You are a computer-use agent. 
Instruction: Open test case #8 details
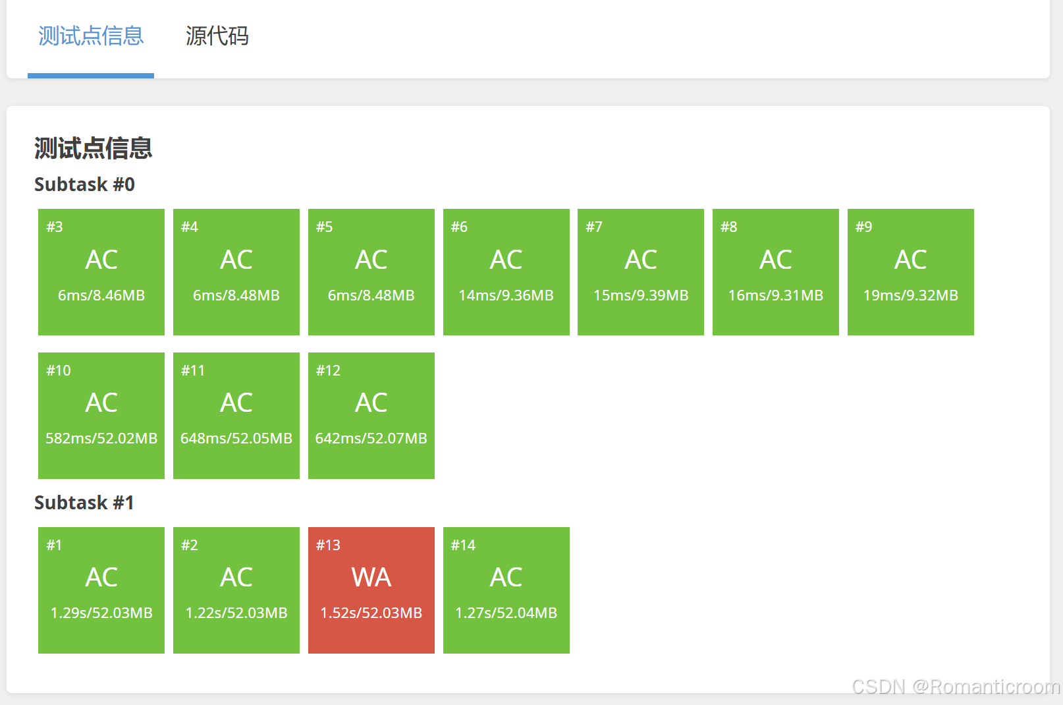pos(775,272)
